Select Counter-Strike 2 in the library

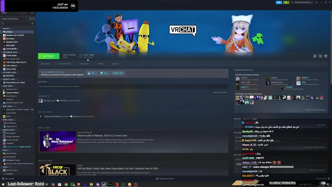[12, 93]
